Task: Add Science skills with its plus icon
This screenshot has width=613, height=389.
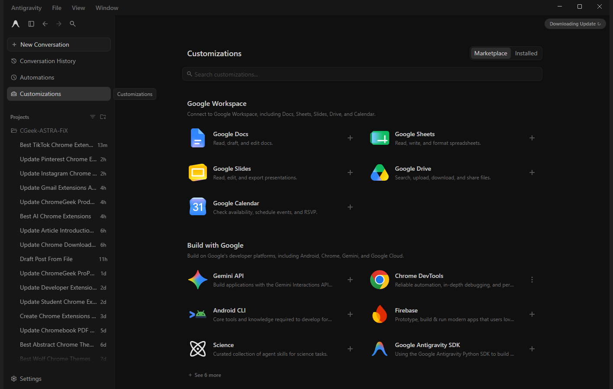Action: (350, 349)
